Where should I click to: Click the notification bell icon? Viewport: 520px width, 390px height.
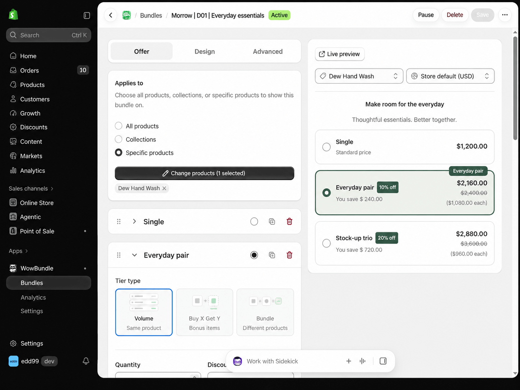click(x=86, y=361)
